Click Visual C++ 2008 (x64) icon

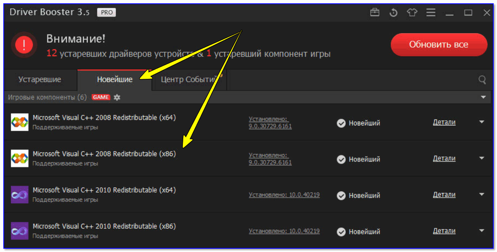click(20, 122)
